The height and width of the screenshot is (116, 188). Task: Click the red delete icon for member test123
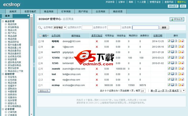(183, 52)
